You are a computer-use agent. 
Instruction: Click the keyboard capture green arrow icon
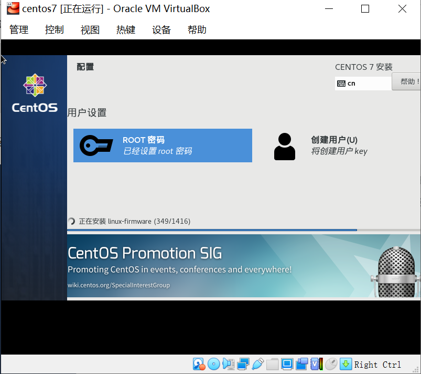[346, 364]
